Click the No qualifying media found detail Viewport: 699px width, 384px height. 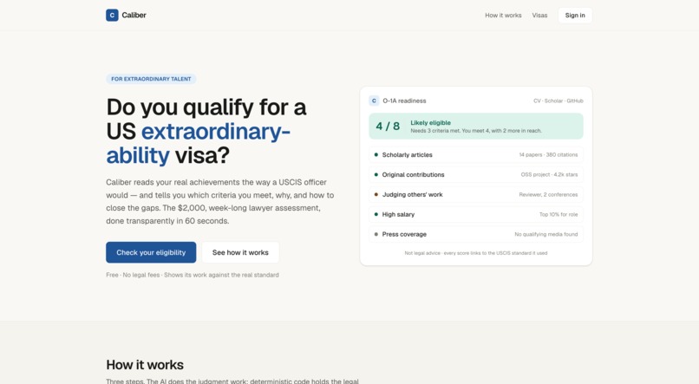[x=546, y=234]
